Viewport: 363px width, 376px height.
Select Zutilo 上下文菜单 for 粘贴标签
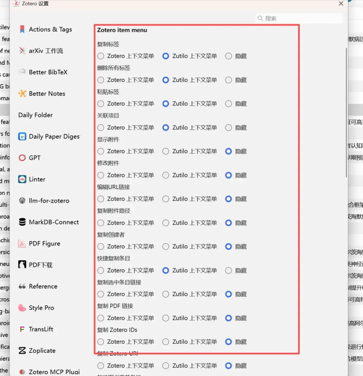[x=166, y=104]
